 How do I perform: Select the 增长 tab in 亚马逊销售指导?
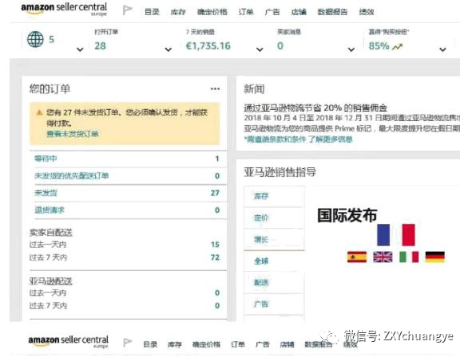click(274, 239)
